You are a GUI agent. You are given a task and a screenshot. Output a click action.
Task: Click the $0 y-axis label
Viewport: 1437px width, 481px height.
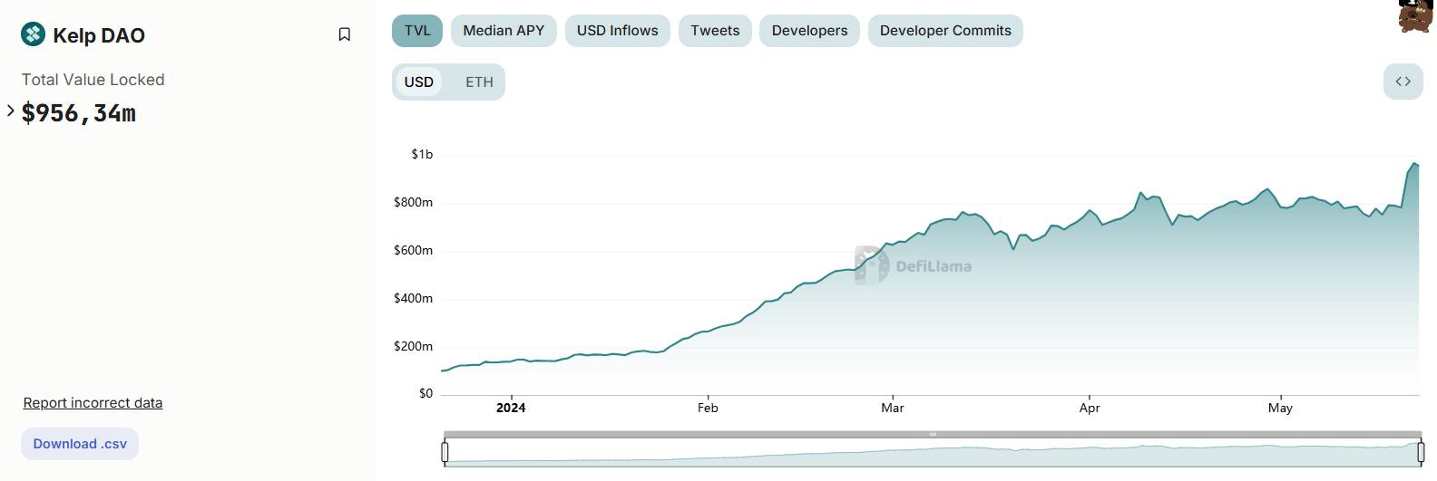tap(425, 393)
